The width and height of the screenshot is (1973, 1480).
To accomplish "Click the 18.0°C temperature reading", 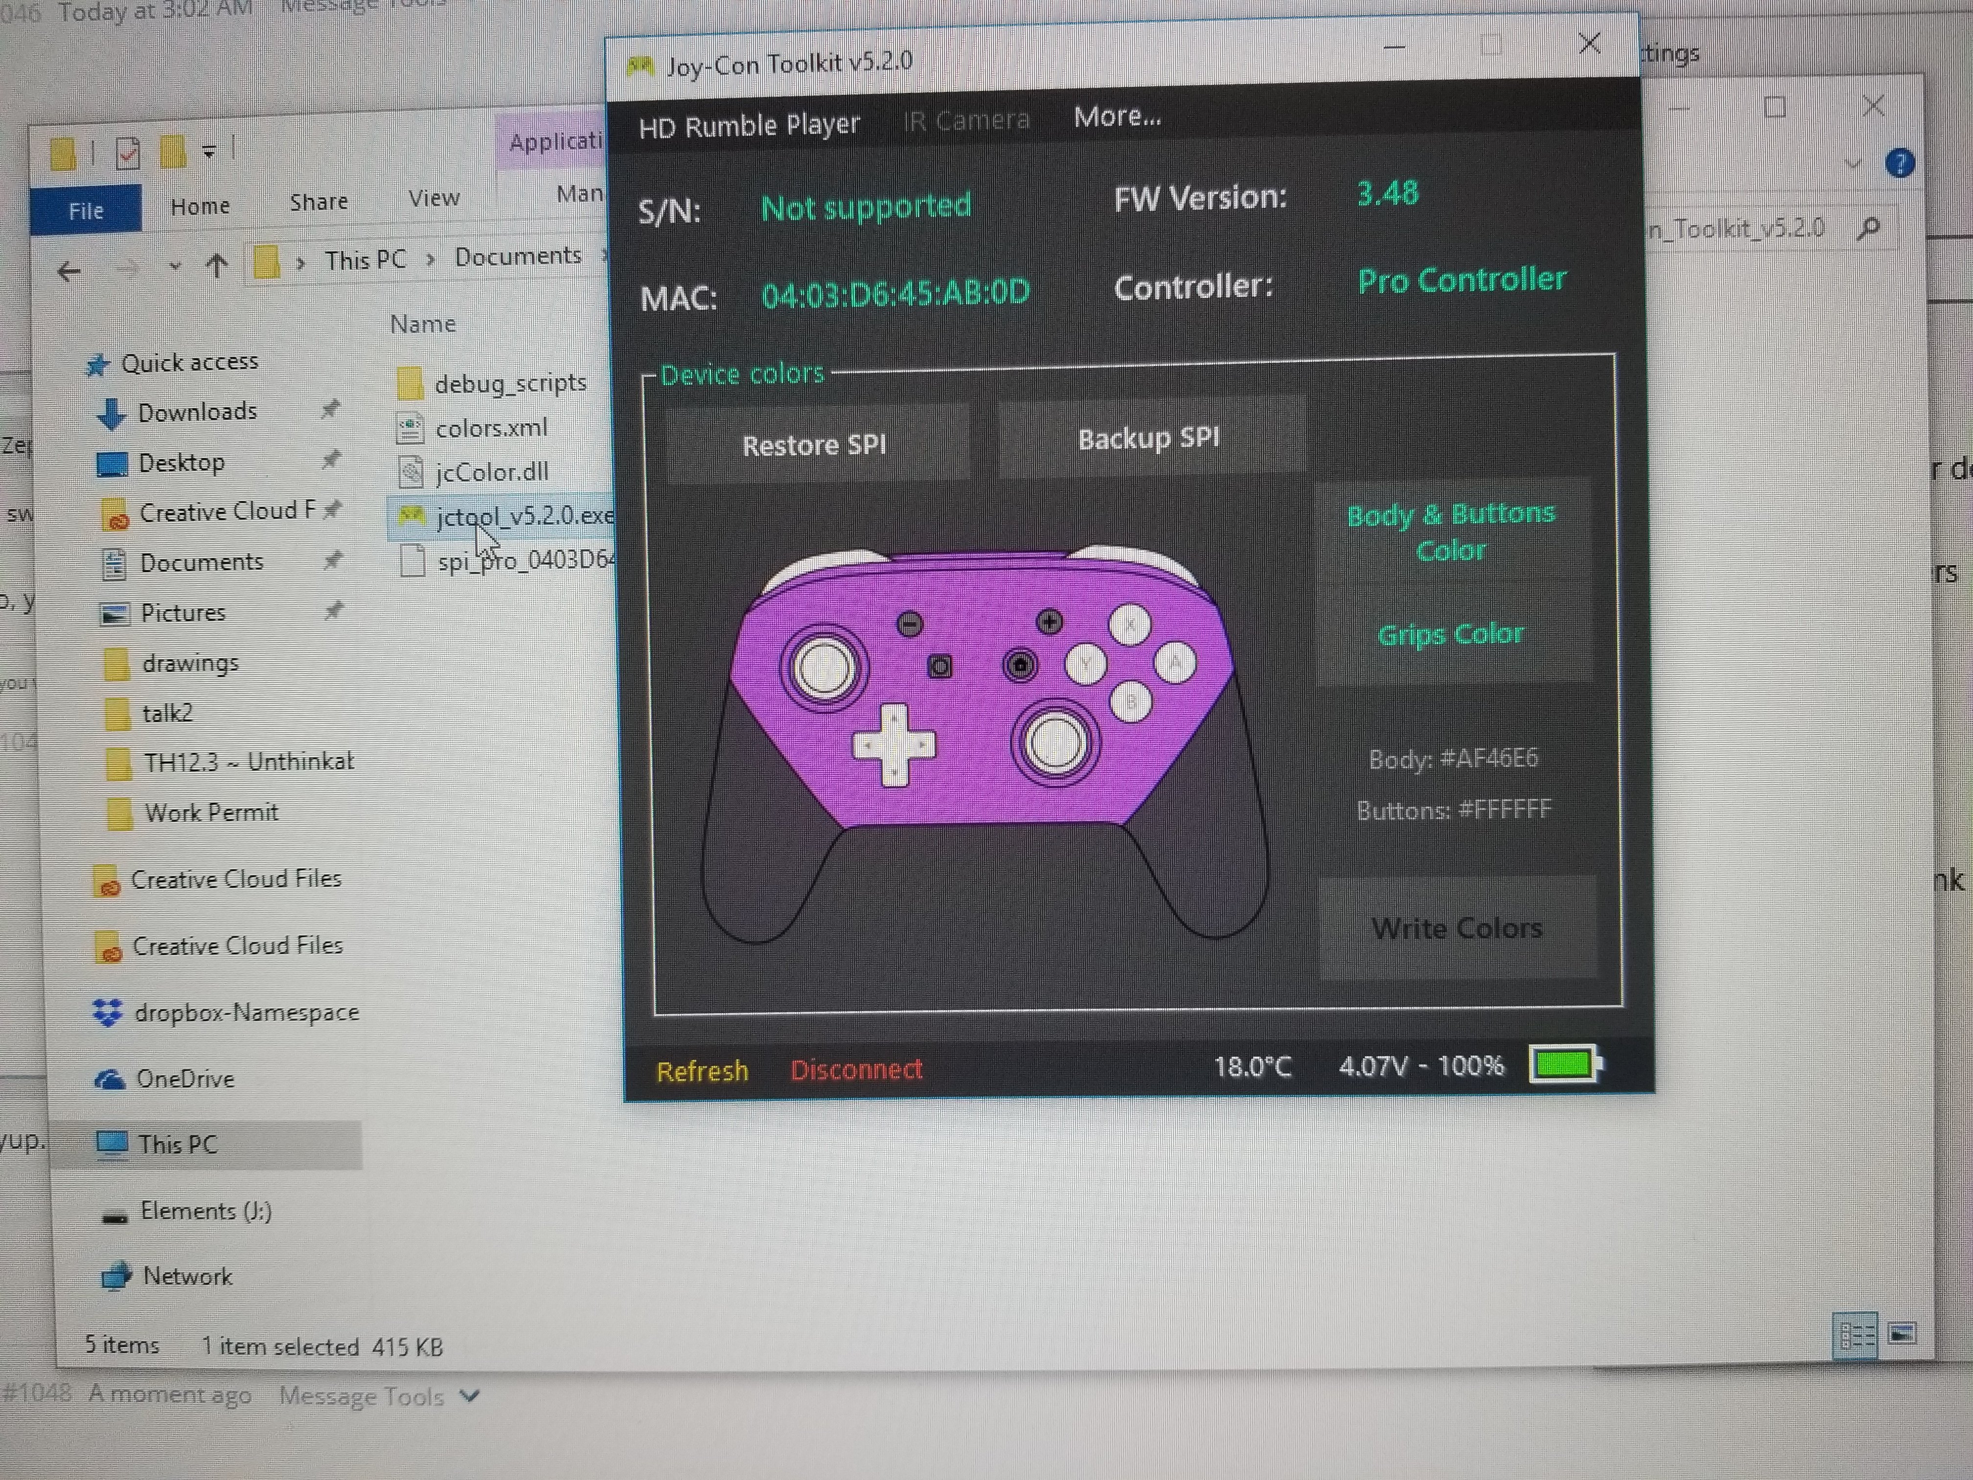I will coord(1252,1066).
